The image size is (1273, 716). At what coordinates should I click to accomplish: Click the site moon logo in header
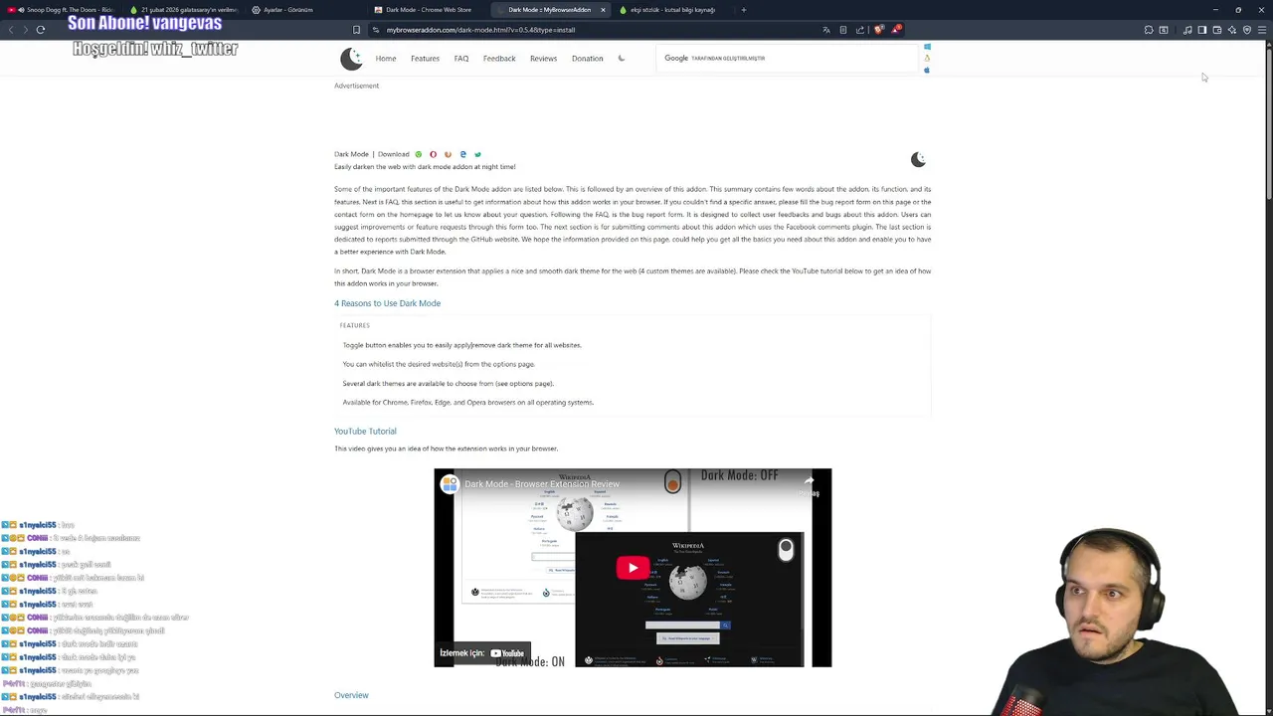(x=351, y=59)
